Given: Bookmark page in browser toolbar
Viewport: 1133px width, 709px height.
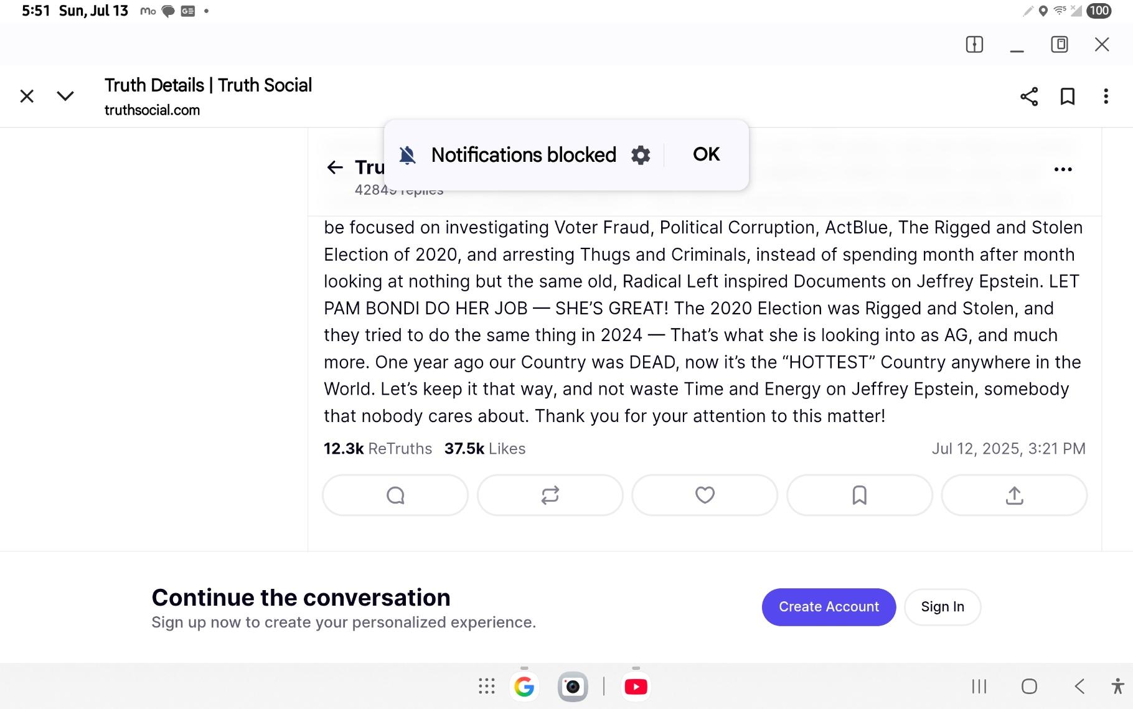Looking at the screenshot, I should click(1068, 96).
